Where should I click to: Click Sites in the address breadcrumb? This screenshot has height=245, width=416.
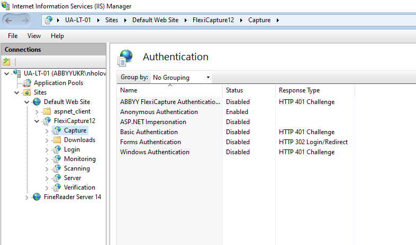[x=112, y=20]
